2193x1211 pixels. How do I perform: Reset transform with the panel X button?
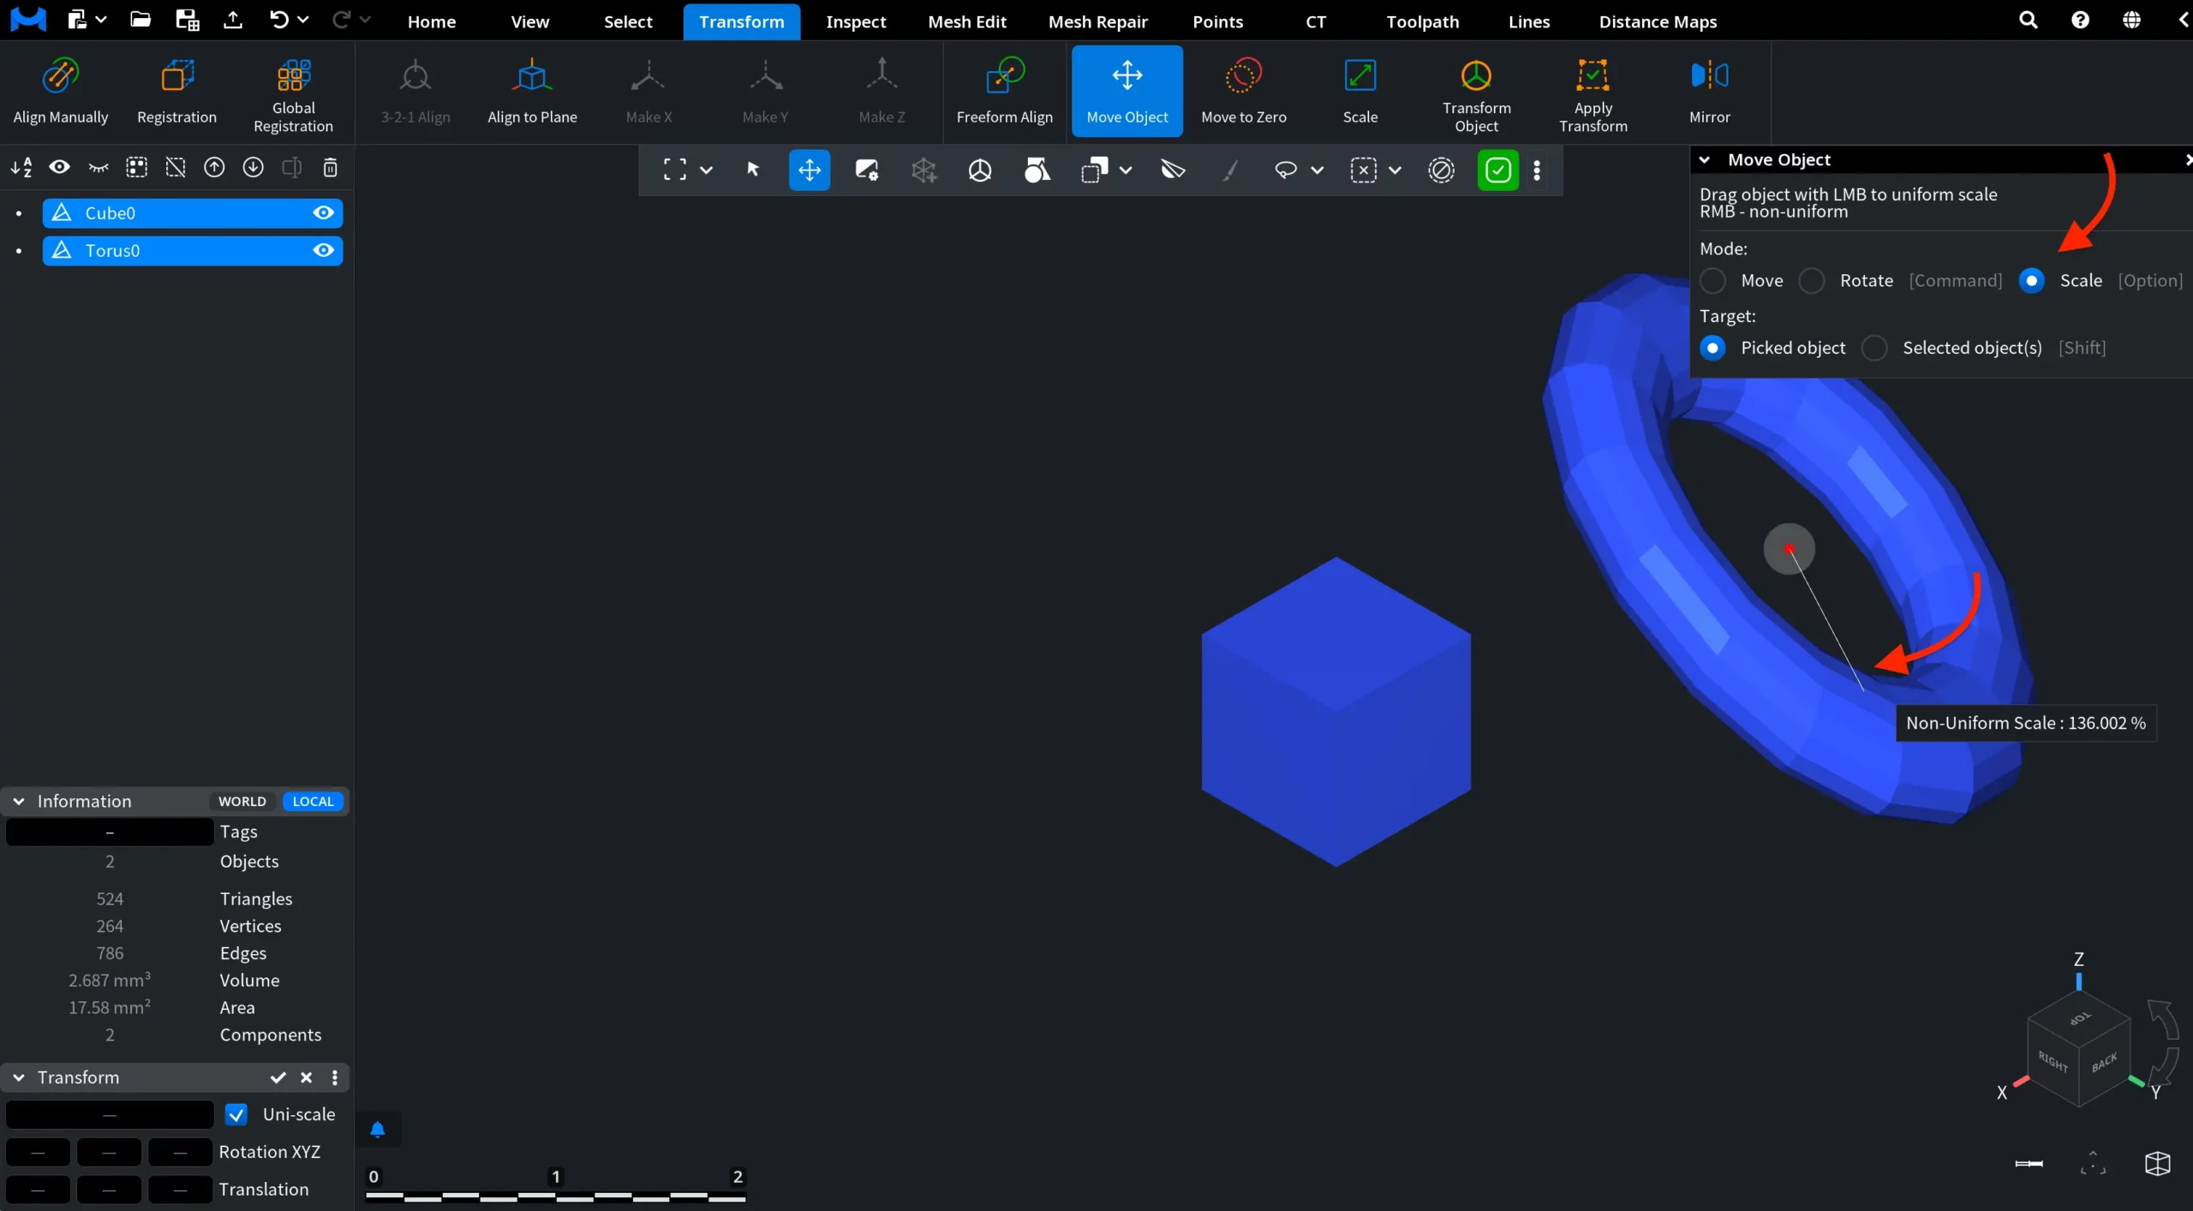(x=307, y=1077)
